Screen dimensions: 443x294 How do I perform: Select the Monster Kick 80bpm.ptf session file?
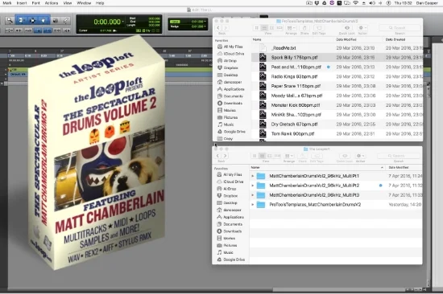pyautogui.click(x=337, y=105)
